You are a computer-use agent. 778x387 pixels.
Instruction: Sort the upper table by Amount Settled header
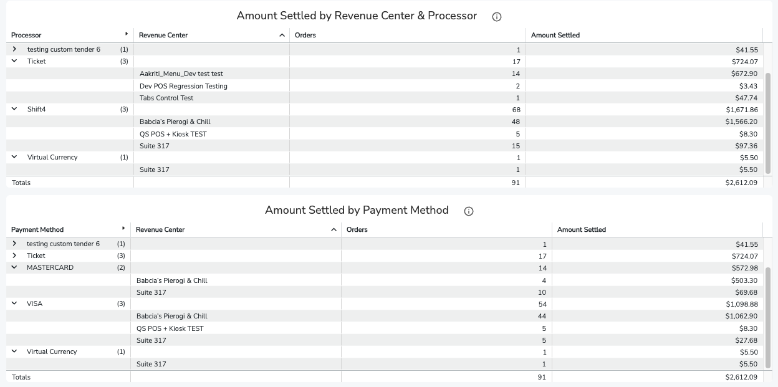pos(555,36)
